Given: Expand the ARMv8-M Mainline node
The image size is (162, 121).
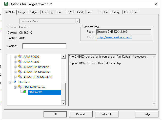Looking at the screenshot, I should (15, 72).
